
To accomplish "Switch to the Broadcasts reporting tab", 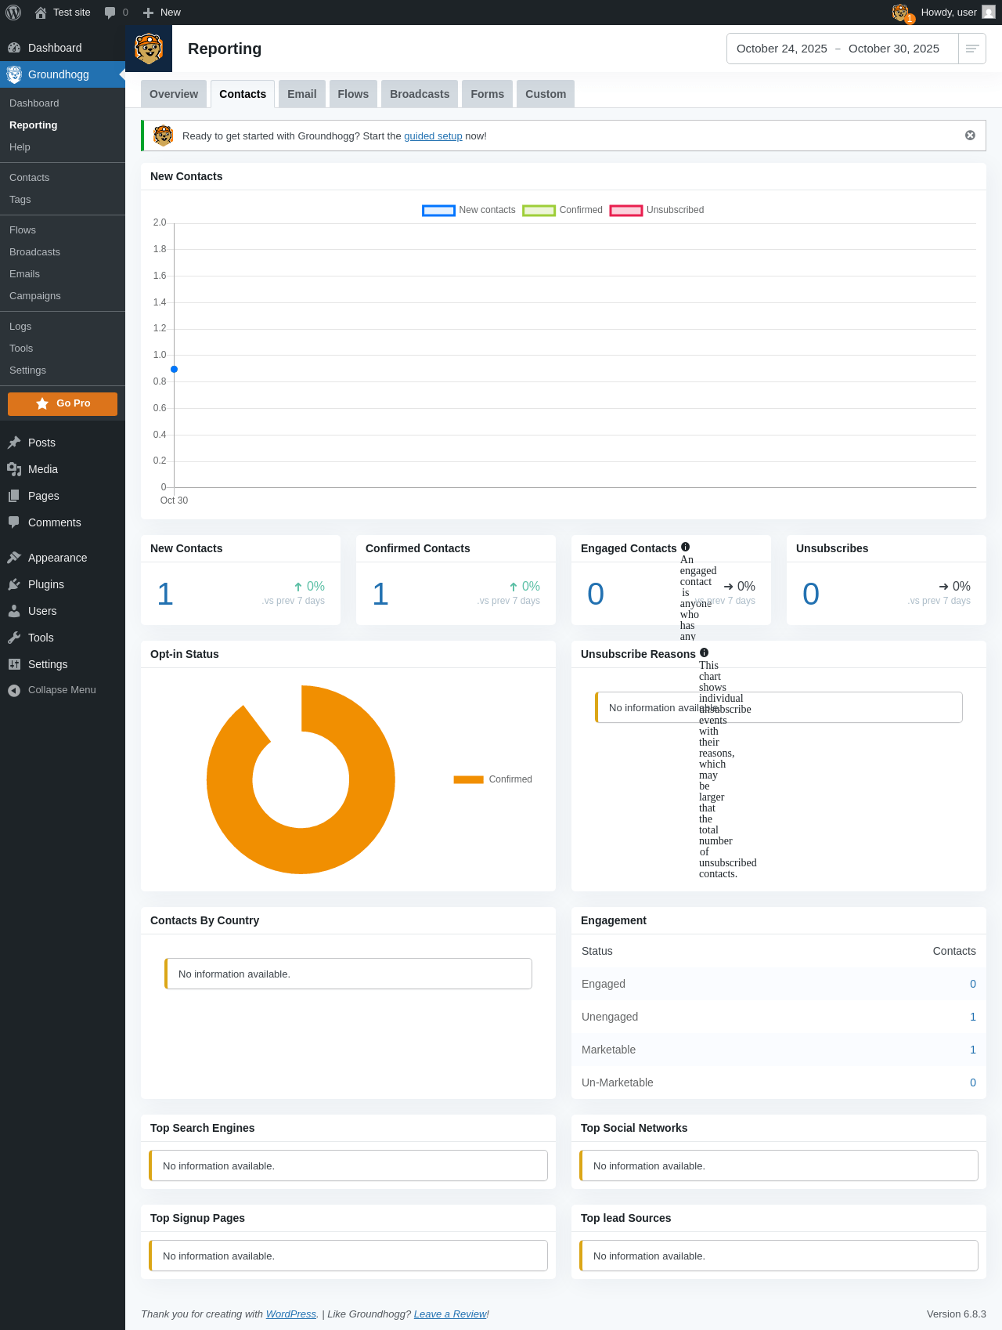I will point(420,94).
